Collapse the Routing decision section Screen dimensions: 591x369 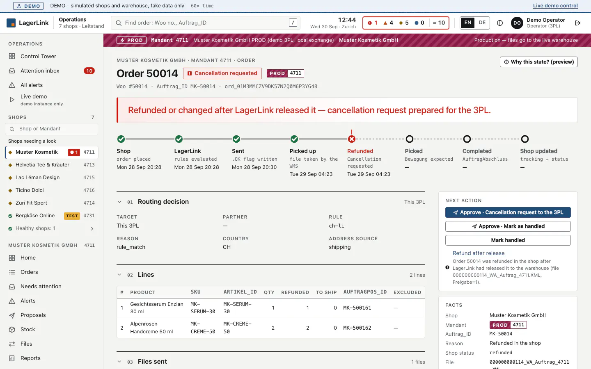click(x=119, y=202)
